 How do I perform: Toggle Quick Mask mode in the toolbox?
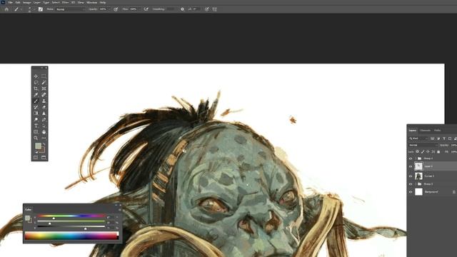(x=36, y=157)
